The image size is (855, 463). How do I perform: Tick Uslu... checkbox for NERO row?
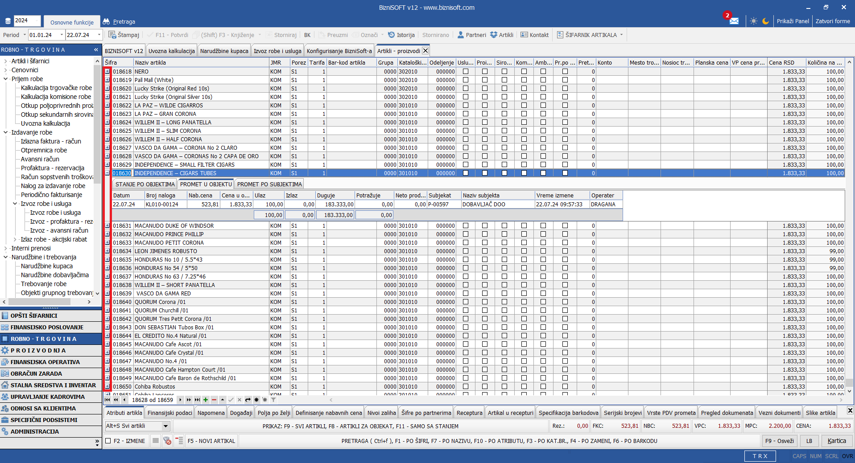(466, 71)
